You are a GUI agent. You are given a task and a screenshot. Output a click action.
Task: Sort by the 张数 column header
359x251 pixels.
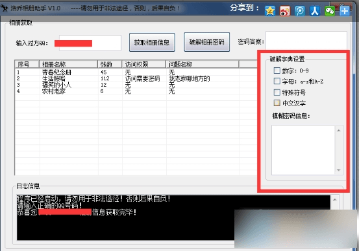point(110,64)
